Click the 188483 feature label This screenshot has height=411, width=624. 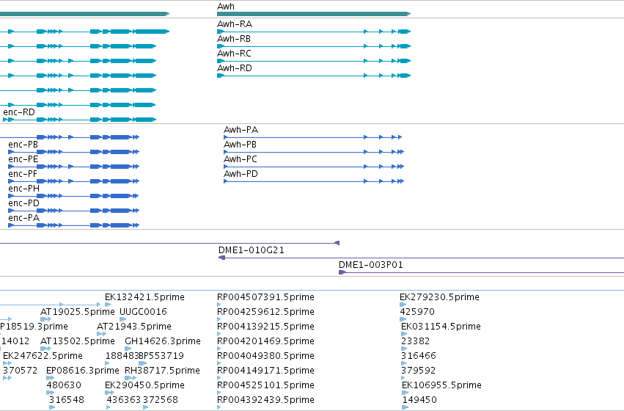click(x=122, y=356)
